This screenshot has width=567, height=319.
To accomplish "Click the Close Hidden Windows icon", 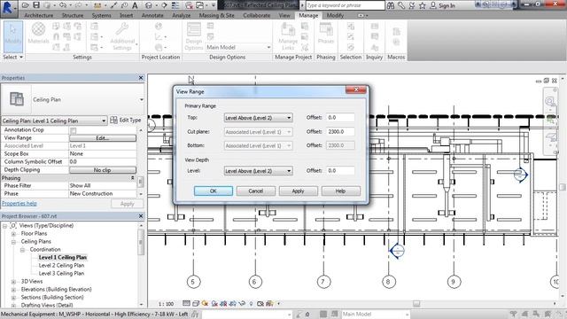I will 189,5.
